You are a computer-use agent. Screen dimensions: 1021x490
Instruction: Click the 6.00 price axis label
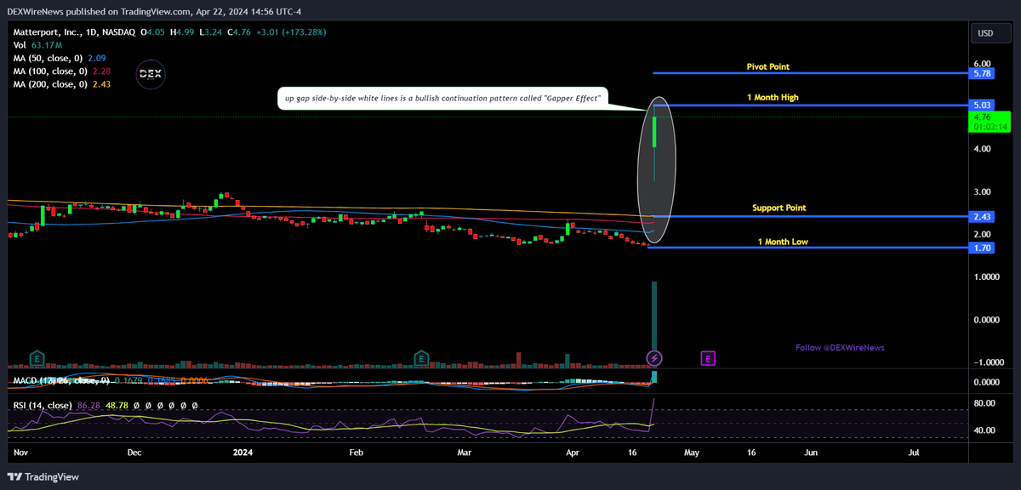pos(982,64)
